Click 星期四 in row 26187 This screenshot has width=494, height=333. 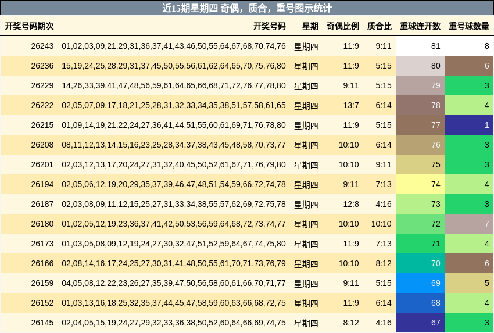tap(306, 205)
